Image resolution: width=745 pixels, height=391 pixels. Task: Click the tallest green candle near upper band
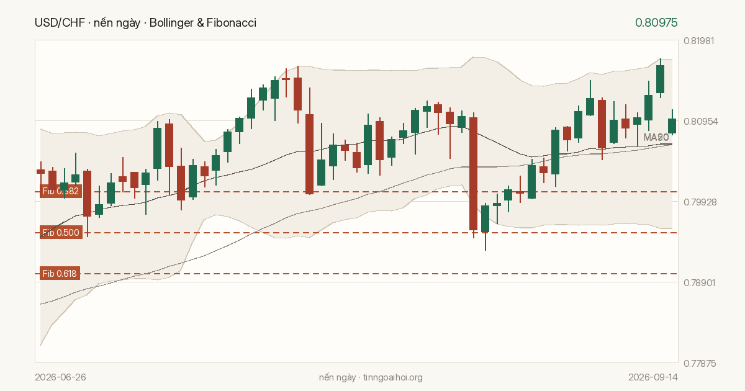[x=660, y=79]
